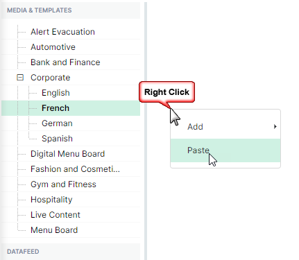Click the Datafeed section header
The image size is (299, 260).
click(23, 252)
